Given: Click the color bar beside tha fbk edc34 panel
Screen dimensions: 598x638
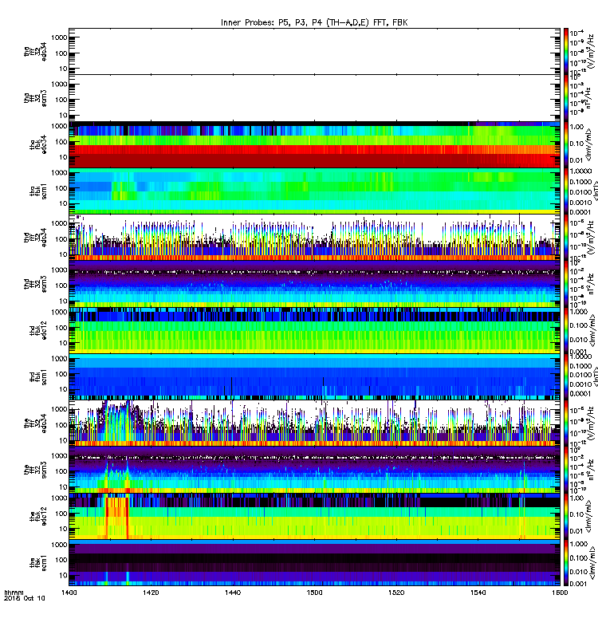Looking at the screenshot, I should pyautogui.click(x=566, y=144).
